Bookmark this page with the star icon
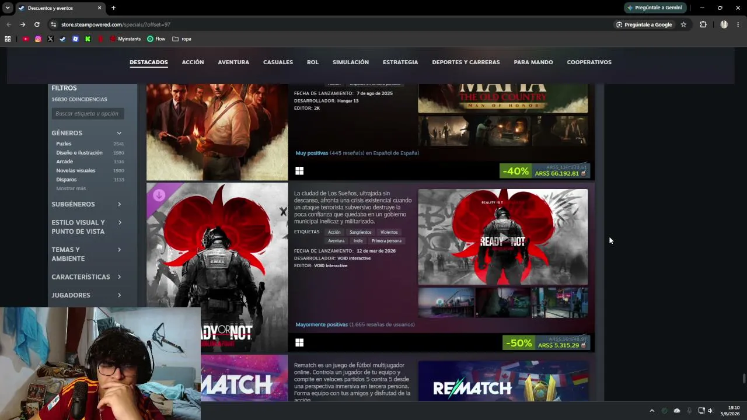Screen dimensions: 747x420 point(683,24)
